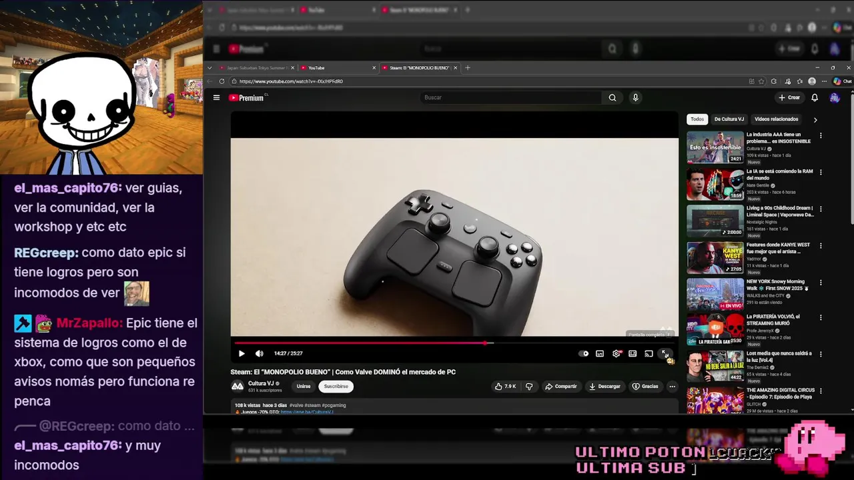The height and width of the screenshot is (480, 854).
Task: Open NEW YORK Snowy Morning Walk title
Action: point(777,285)
